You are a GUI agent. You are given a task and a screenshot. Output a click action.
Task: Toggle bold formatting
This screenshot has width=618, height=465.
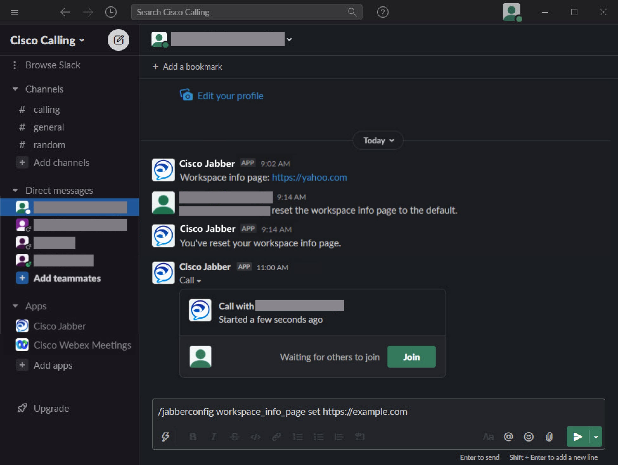pyautogui.click(x=193, y=437)
